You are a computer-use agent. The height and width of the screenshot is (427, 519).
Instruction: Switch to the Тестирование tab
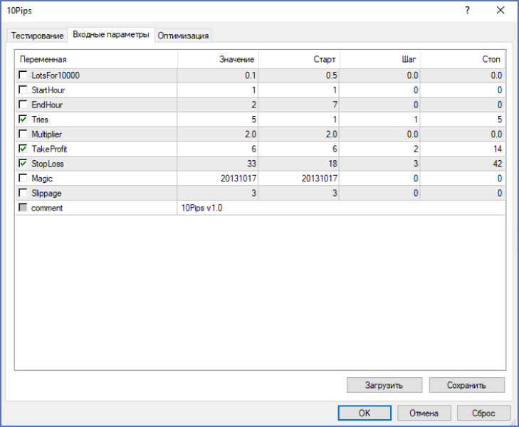(x=37, y=36)
